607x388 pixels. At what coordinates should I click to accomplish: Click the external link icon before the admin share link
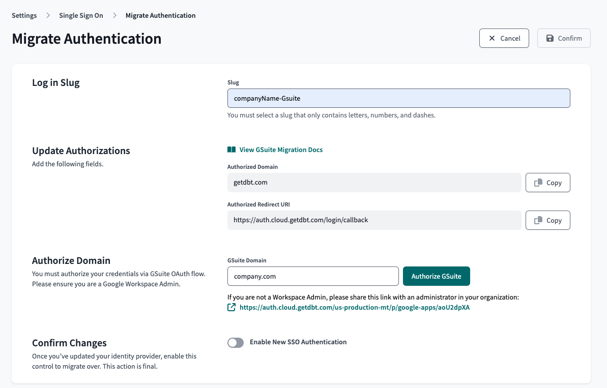232,307
